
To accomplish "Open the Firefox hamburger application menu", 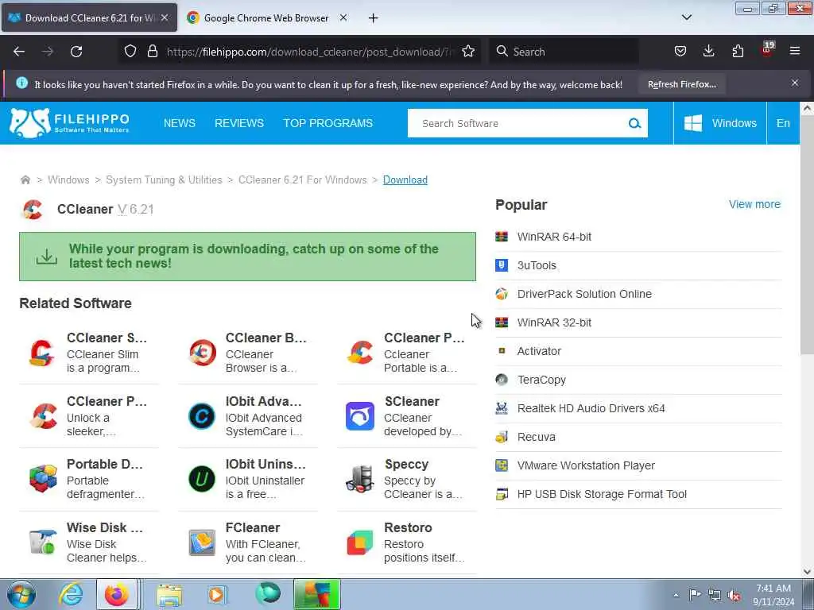I will tap(795, 51).
